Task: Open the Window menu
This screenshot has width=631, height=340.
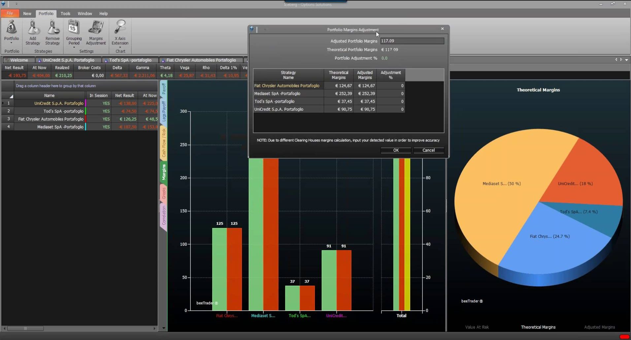Action: click(x=85, y=14)
